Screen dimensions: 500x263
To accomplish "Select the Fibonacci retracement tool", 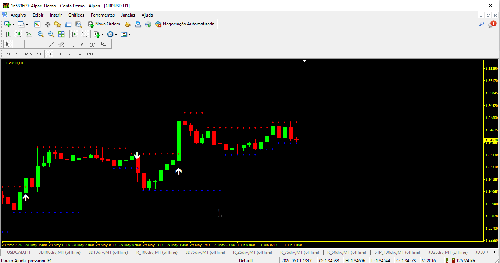I will click(x=72, y=44).
